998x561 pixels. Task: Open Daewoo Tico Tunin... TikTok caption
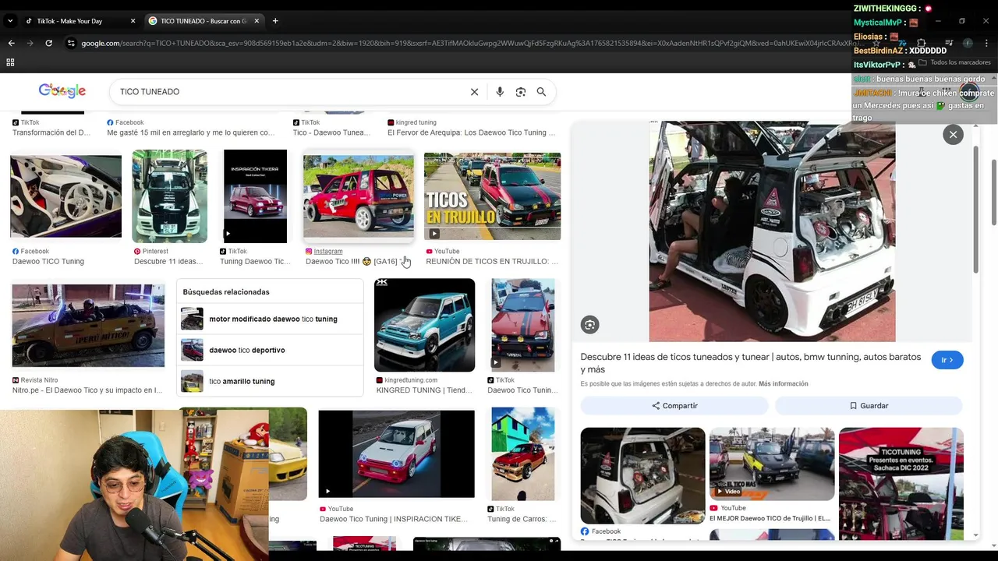click(x=522, y=390)
